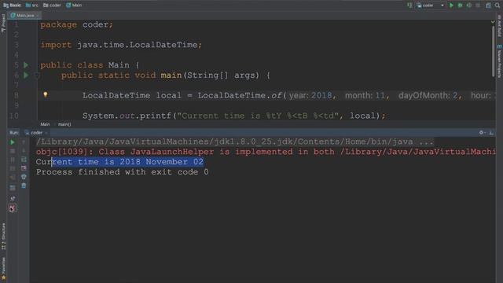The width and height of the screenshot is (503, 283).
Task: Click main() in the editor breadcrumb
Action: click(x=64, y=124)
